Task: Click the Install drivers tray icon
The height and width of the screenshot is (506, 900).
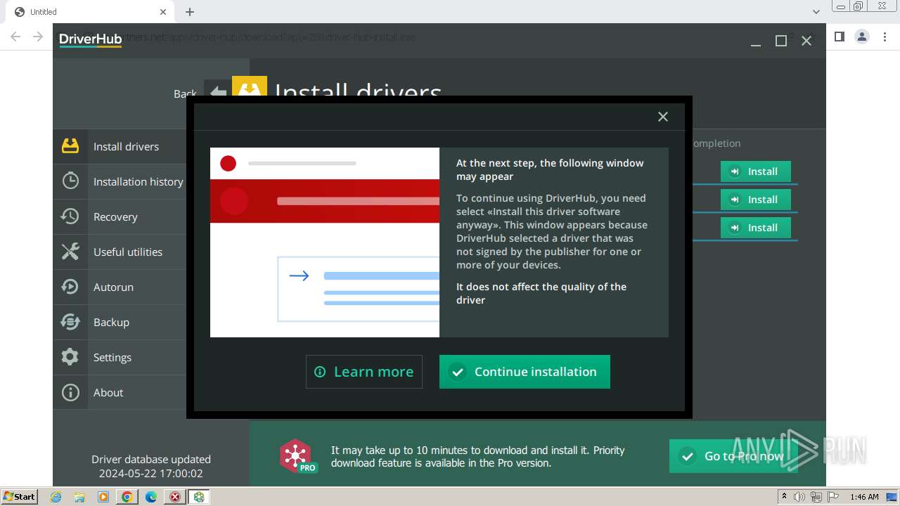Action: tap(70, 146)
